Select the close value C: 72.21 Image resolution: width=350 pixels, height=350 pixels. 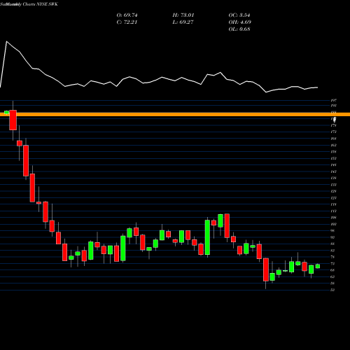tap(127, 22)
